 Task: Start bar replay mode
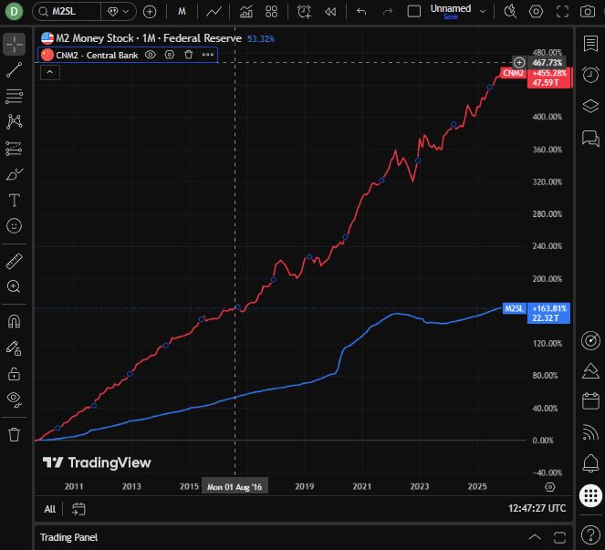[x=330, y=12]
